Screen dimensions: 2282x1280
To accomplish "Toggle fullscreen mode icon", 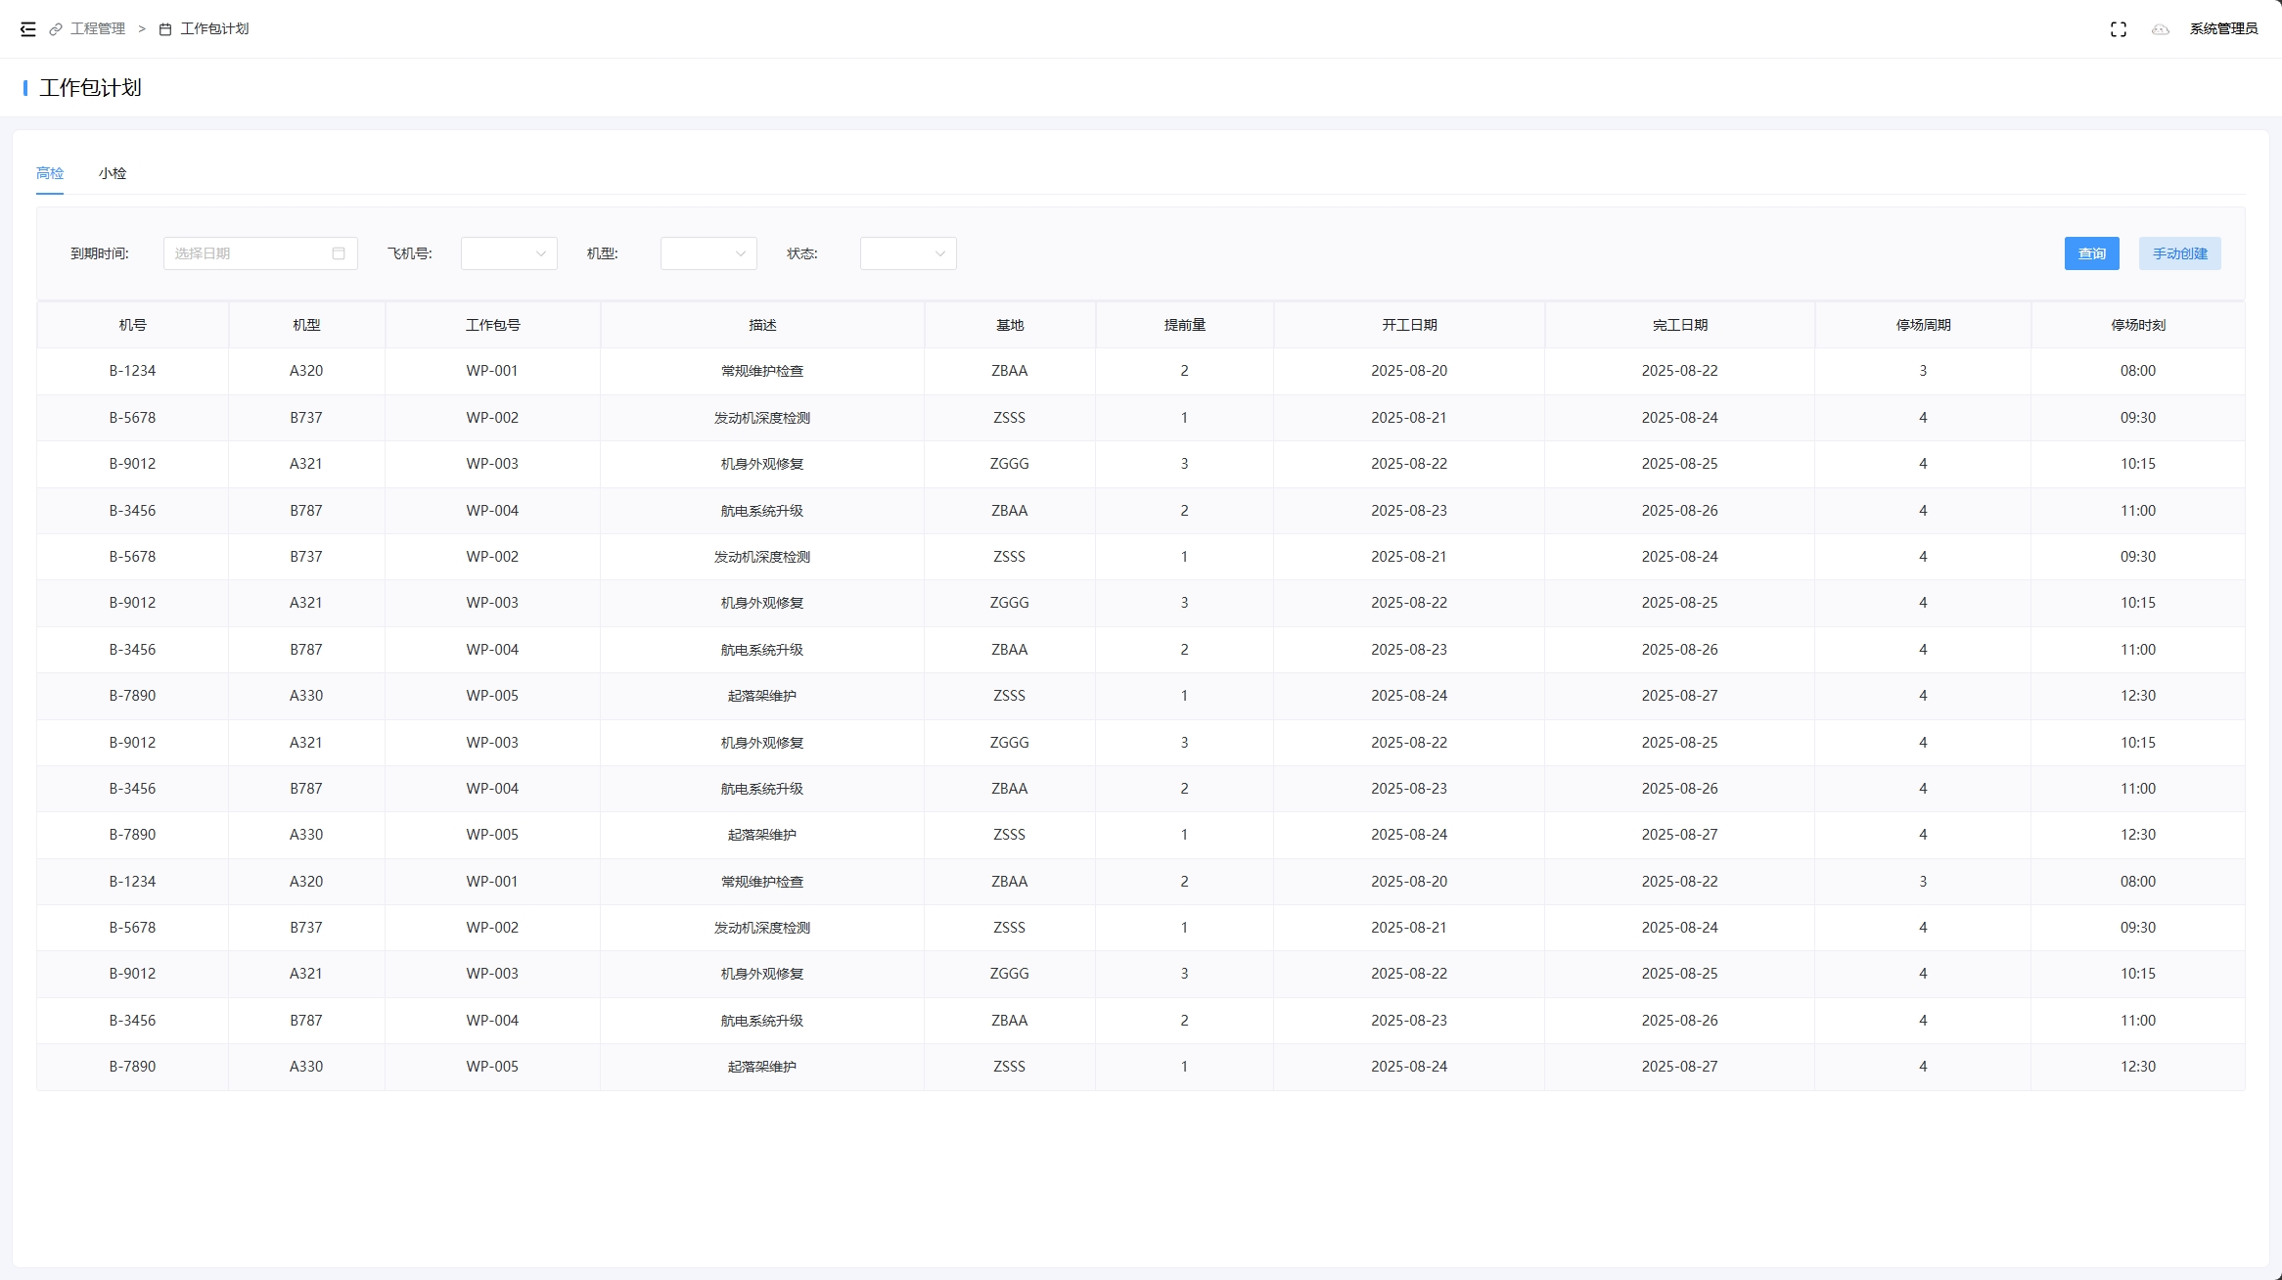I will pos(2119,29).
